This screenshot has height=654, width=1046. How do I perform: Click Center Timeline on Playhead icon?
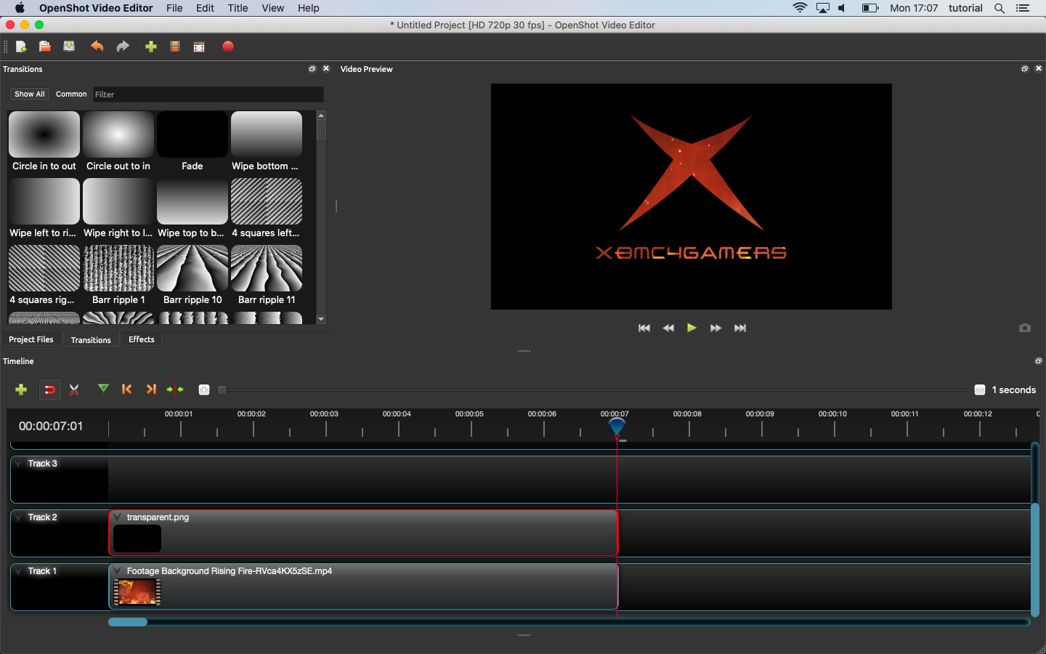coord(175,389)
